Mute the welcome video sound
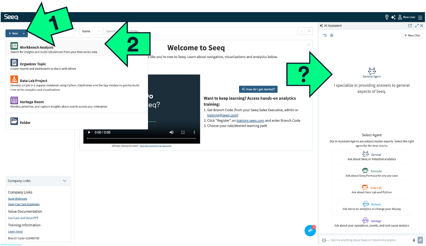 (171, 132)
